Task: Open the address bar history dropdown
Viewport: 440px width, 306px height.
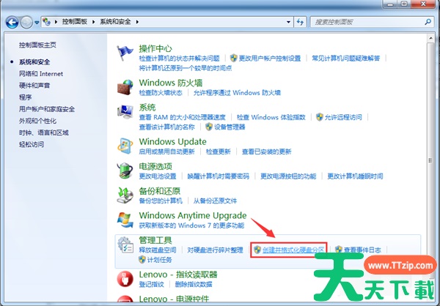Action: pos(288,22)
